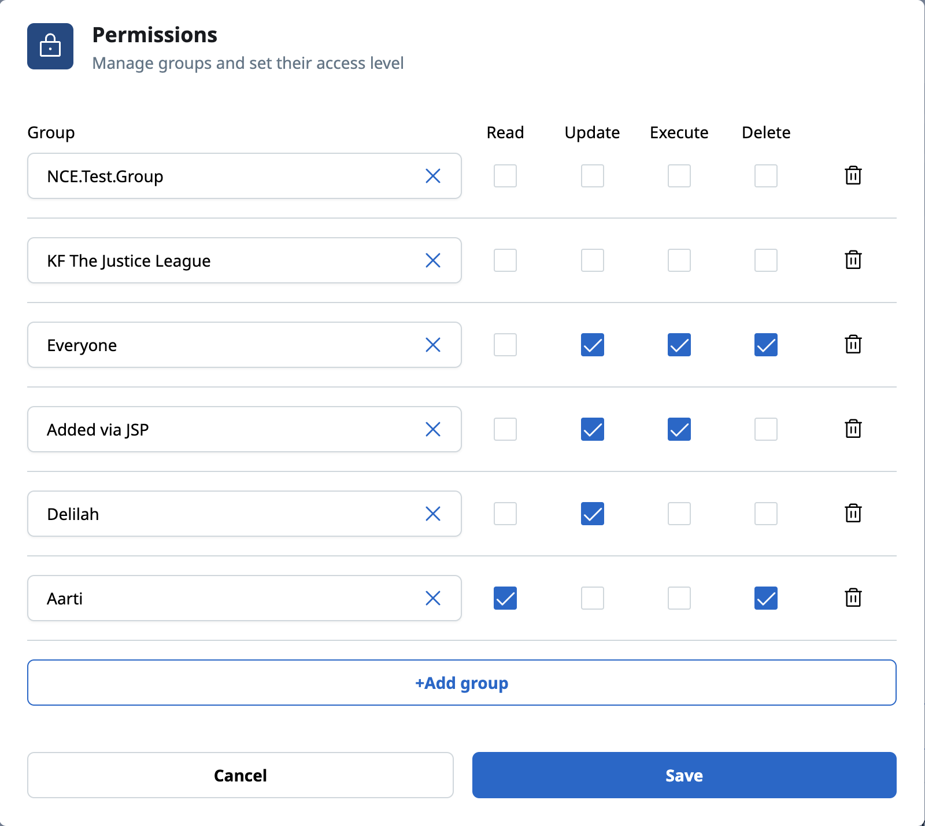Save the permissions settings
The height and width of the screenshot is (826, 925).
[684, 775]
